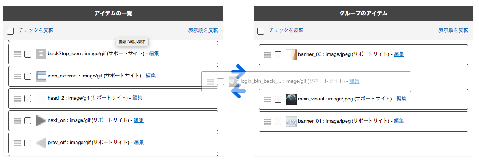
Task: Open 編集 link for icon_external
Action: (x=151, y=76)
